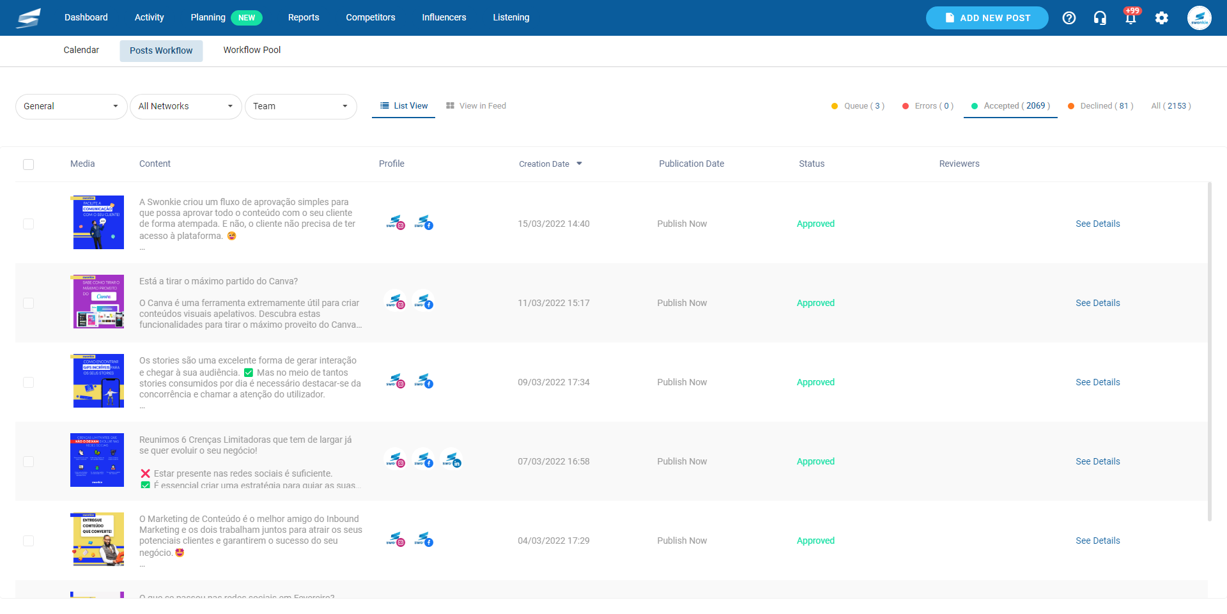Open the Activity menu
This screenshot has height=614, width=1227.
(150, 17)
